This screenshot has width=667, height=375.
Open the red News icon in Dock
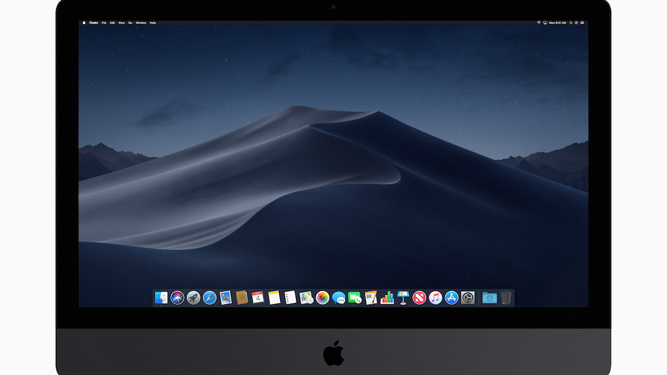[420, 298]
